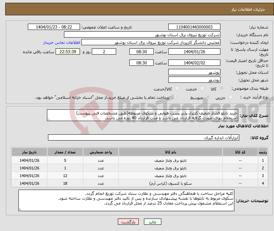Viewport: 274px width, 231px height.
Task: Click the price validity date 1404/02/02 field
Action: point(194,63)
